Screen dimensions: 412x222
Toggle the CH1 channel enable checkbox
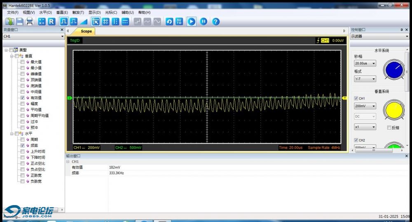[x=356, y=98]
